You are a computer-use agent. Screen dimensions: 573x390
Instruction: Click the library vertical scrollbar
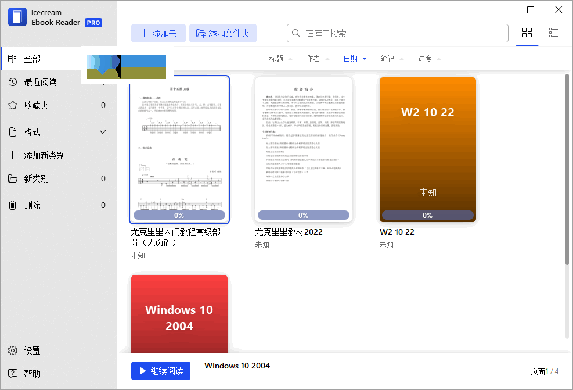point(567,169)
